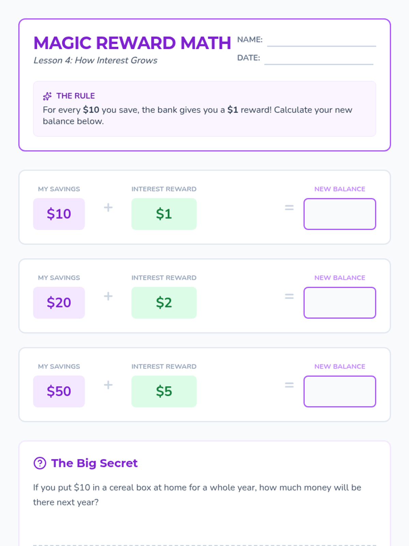The height and width of the screenshot is (546, 409).
Task: Click the green $5 interest reward chip
Action: click(x=164, y=391)
